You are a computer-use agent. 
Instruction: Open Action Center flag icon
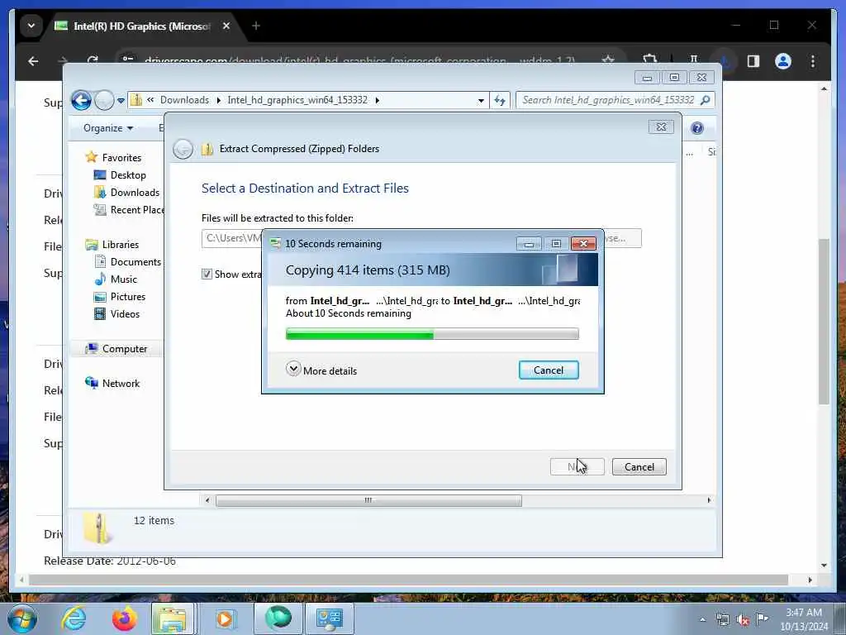pos(762,619)
